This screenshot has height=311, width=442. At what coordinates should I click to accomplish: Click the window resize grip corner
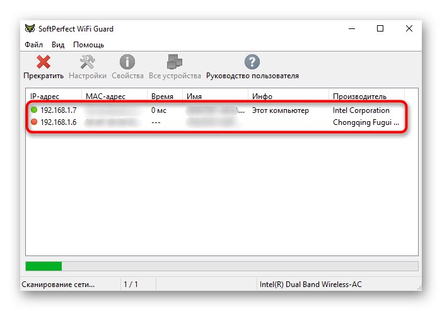[419, 288]
